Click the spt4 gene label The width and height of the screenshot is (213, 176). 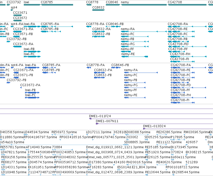coord(14,8)
